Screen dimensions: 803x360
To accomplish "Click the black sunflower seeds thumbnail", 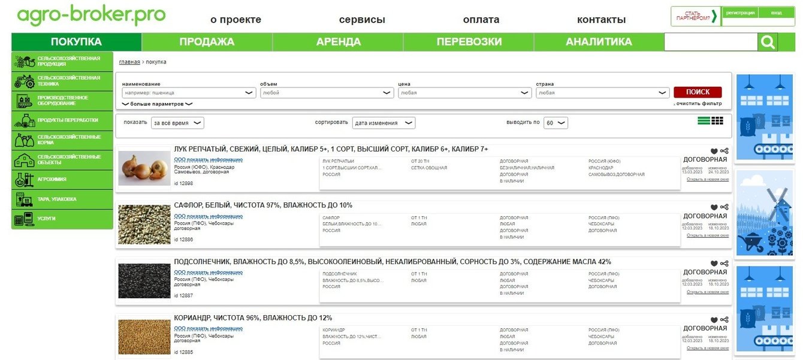I will 144,281.
